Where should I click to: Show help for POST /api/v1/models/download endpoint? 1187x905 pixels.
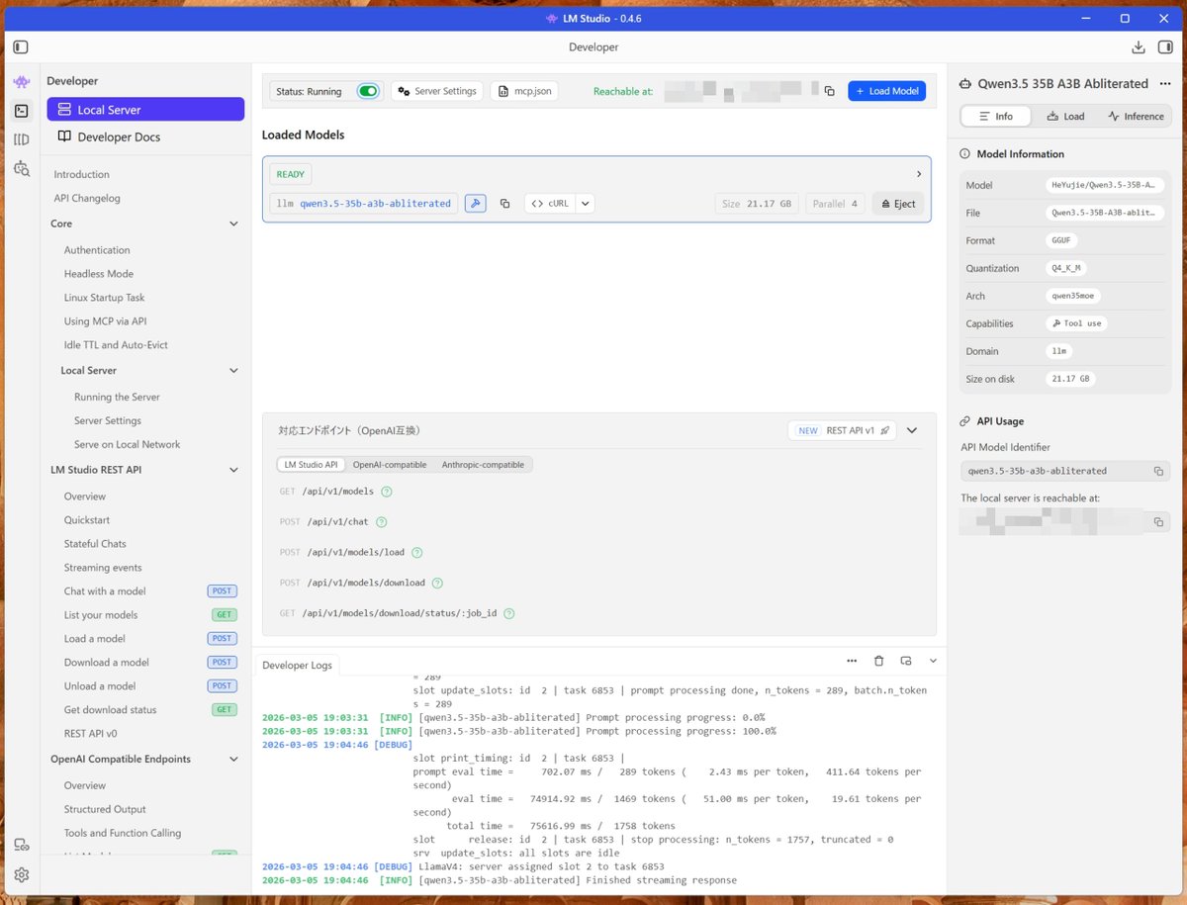(437, 584)
